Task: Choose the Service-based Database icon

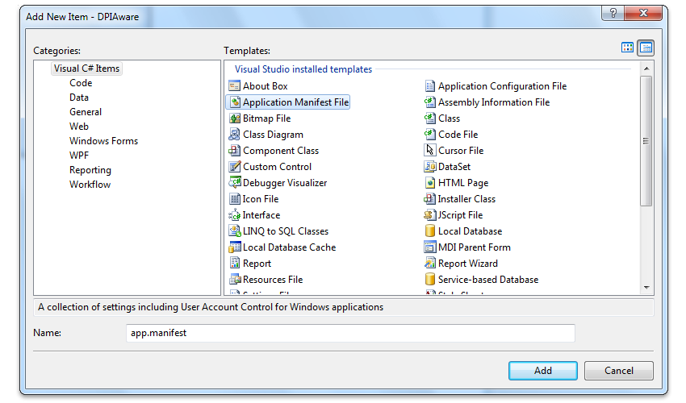Action: point(430,280)
